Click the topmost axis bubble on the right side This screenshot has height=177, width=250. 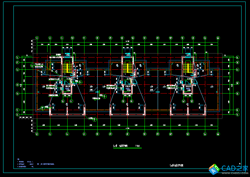pos(237,58)
